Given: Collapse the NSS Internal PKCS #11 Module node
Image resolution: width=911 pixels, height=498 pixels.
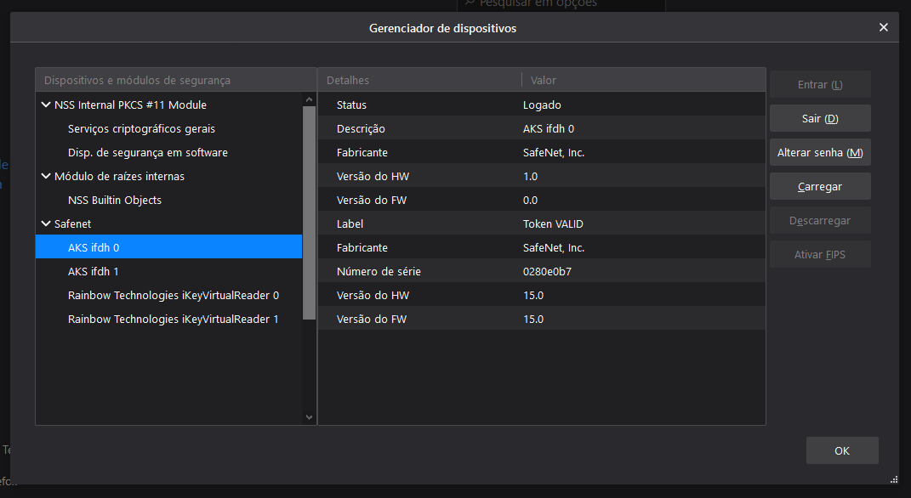Looking at the screenshot, I should click(46, 105).
